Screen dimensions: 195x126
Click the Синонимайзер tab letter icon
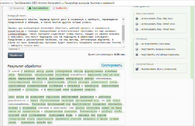click(x=30, y=8)
